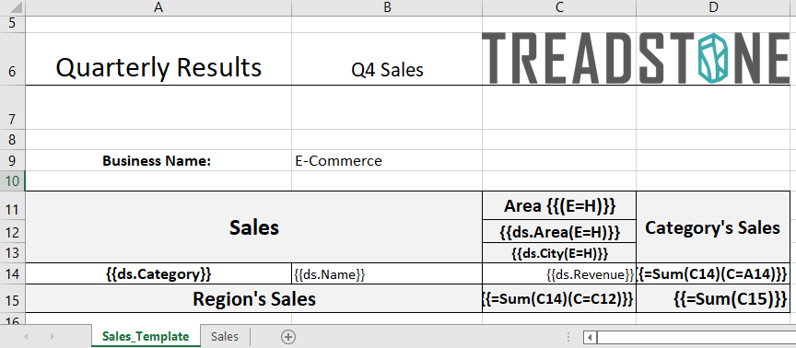Image resolution: width=796 pixels, height=348 pixels.
Task: Select column D header
Action: (714, 7)
